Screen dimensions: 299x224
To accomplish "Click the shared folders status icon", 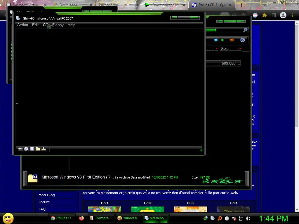I will (38, 149).
